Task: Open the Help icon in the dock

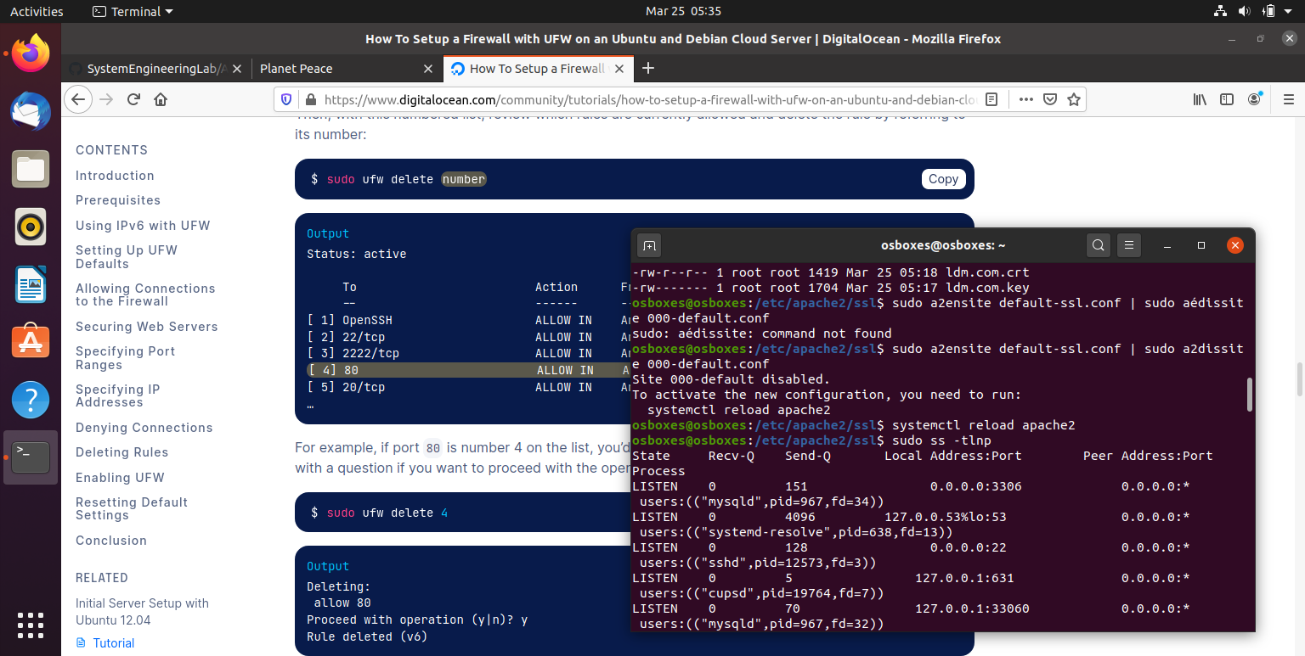Action: [31, 400]
